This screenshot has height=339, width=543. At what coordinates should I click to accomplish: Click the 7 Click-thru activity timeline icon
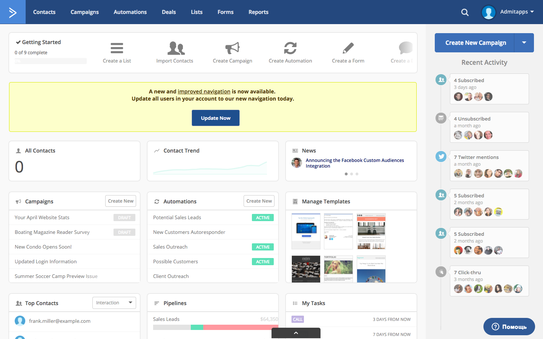pyautogui.click(x=441, y=272)
